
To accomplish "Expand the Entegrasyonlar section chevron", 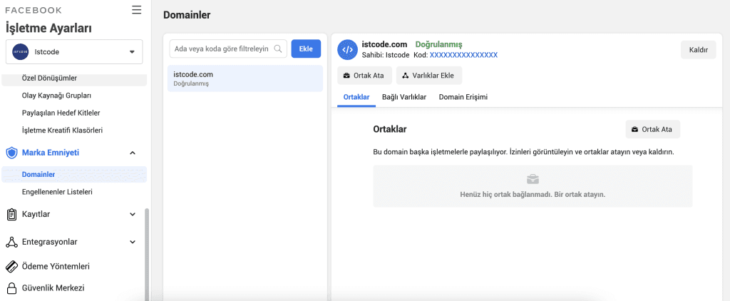I will [x=133, y=242].
